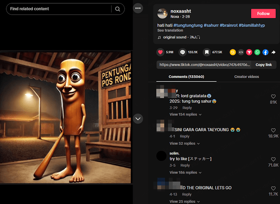Click the video URL text field
Screen dimensions: 280x204
point(204,65)
